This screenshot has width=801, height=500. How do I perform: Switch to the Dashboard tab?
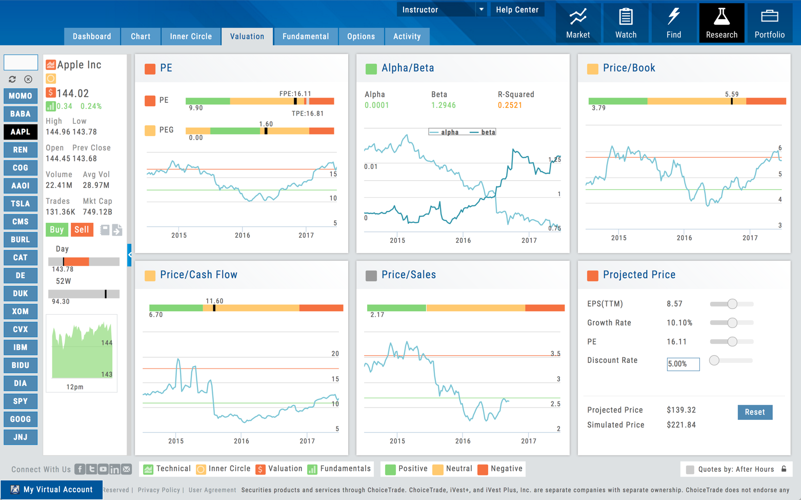pos(92,36)
